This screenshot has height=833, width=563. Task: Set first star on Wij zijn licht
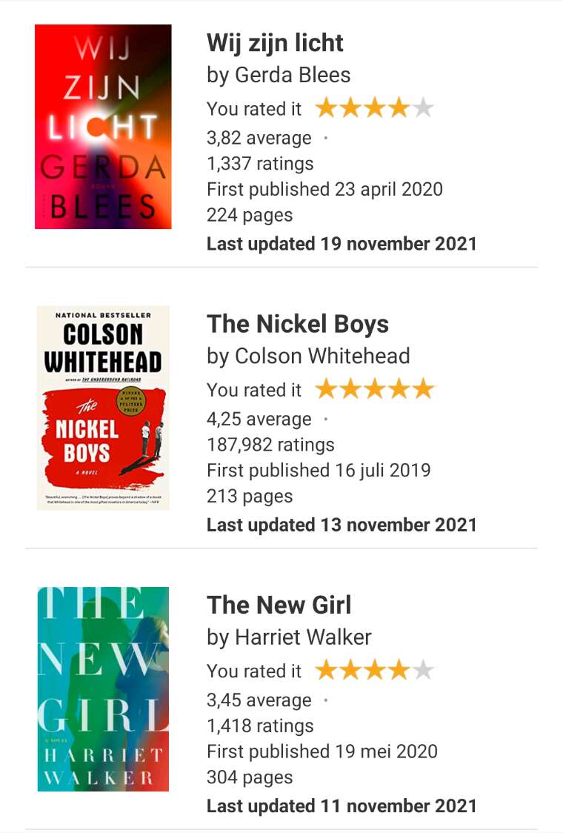(x=326, y=108)
